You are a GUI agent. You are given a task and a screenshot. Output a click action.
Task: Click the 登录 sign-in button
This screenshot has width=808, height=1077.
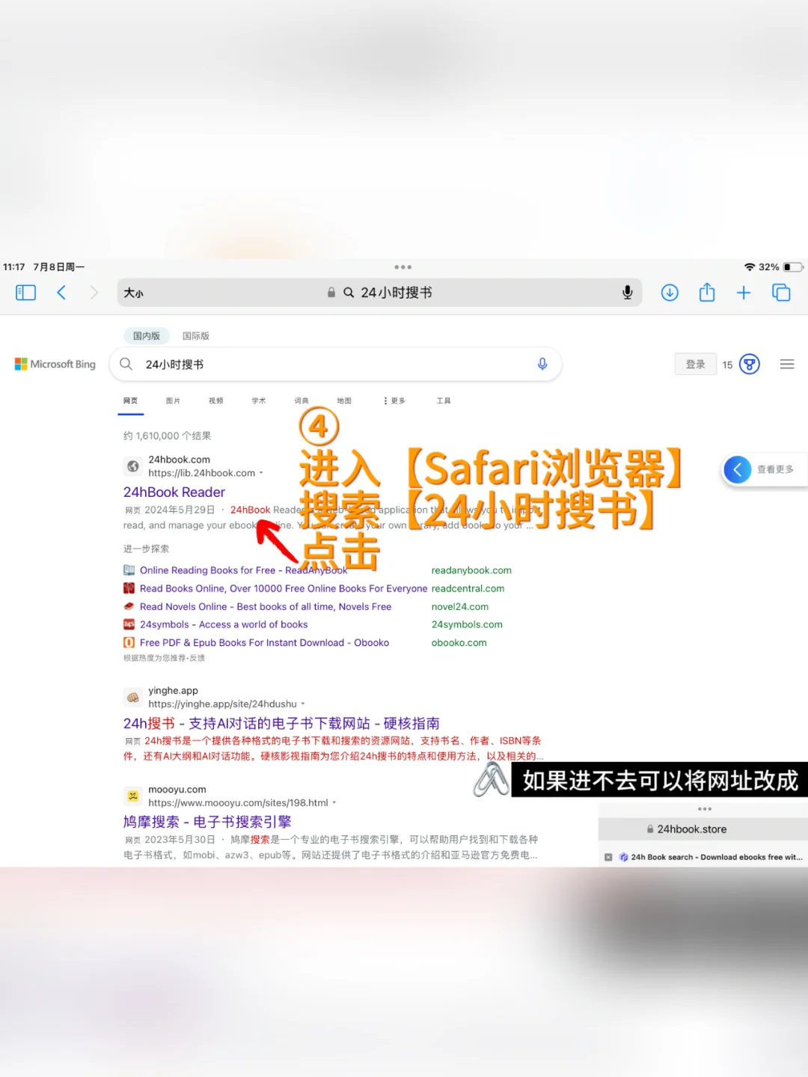tap(696, 364)
